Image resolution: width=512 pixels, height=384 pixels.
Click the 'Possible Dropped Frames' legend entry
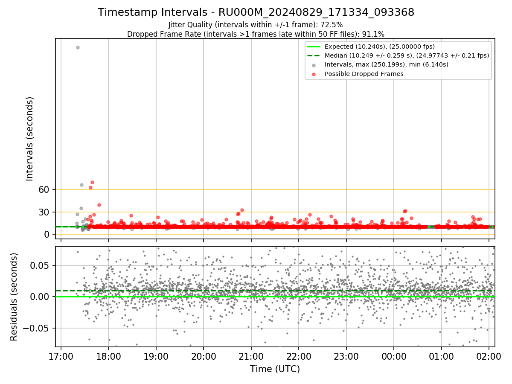point(364,74)
